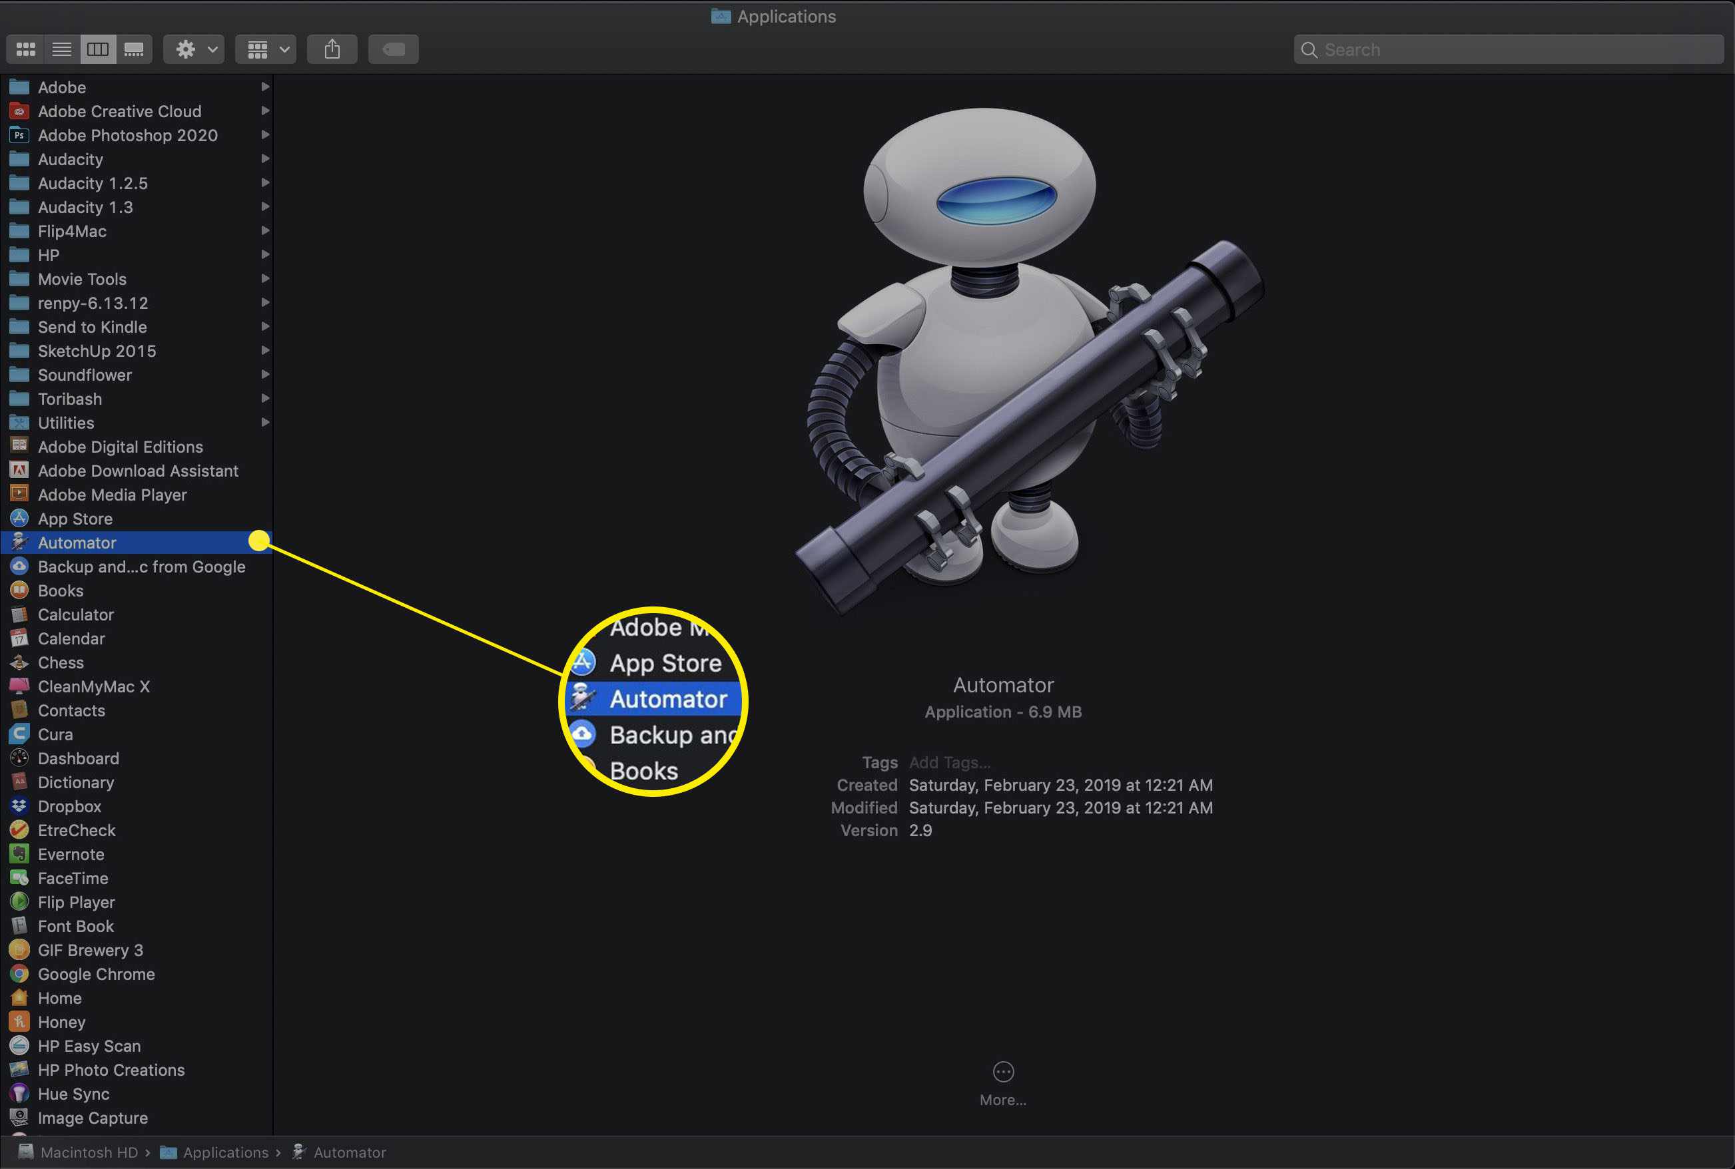This screenshot has width=1735, height=1169.
Task: Select the Dropbox app icon
Action: click(x=19, y=806)
